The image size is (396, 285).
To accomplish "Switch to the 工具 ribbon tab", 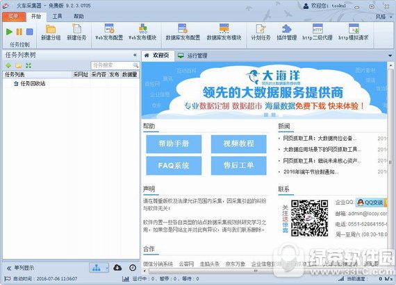I will (58, 17).
